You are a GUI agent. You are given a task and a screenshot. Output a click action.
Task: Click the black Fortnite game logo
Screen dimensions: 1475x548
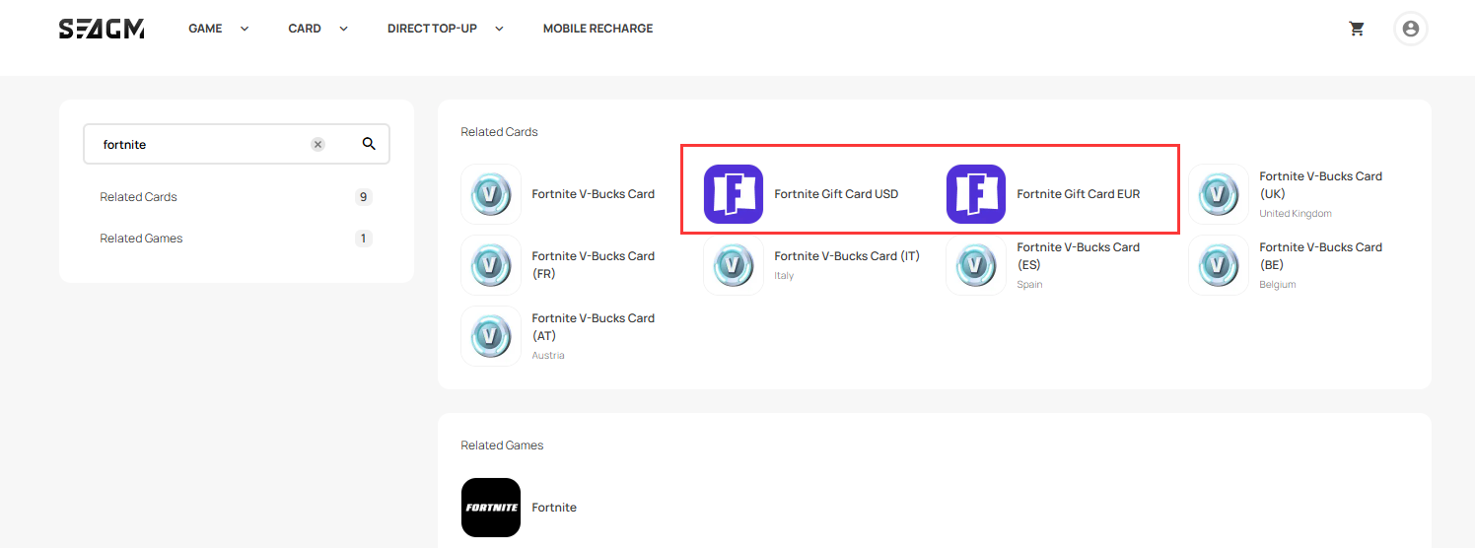pyautogui.click(x=490, y=508)
